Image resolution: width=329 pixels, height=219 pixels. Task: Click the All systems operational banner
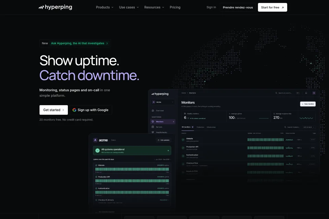tap(132, 151)
